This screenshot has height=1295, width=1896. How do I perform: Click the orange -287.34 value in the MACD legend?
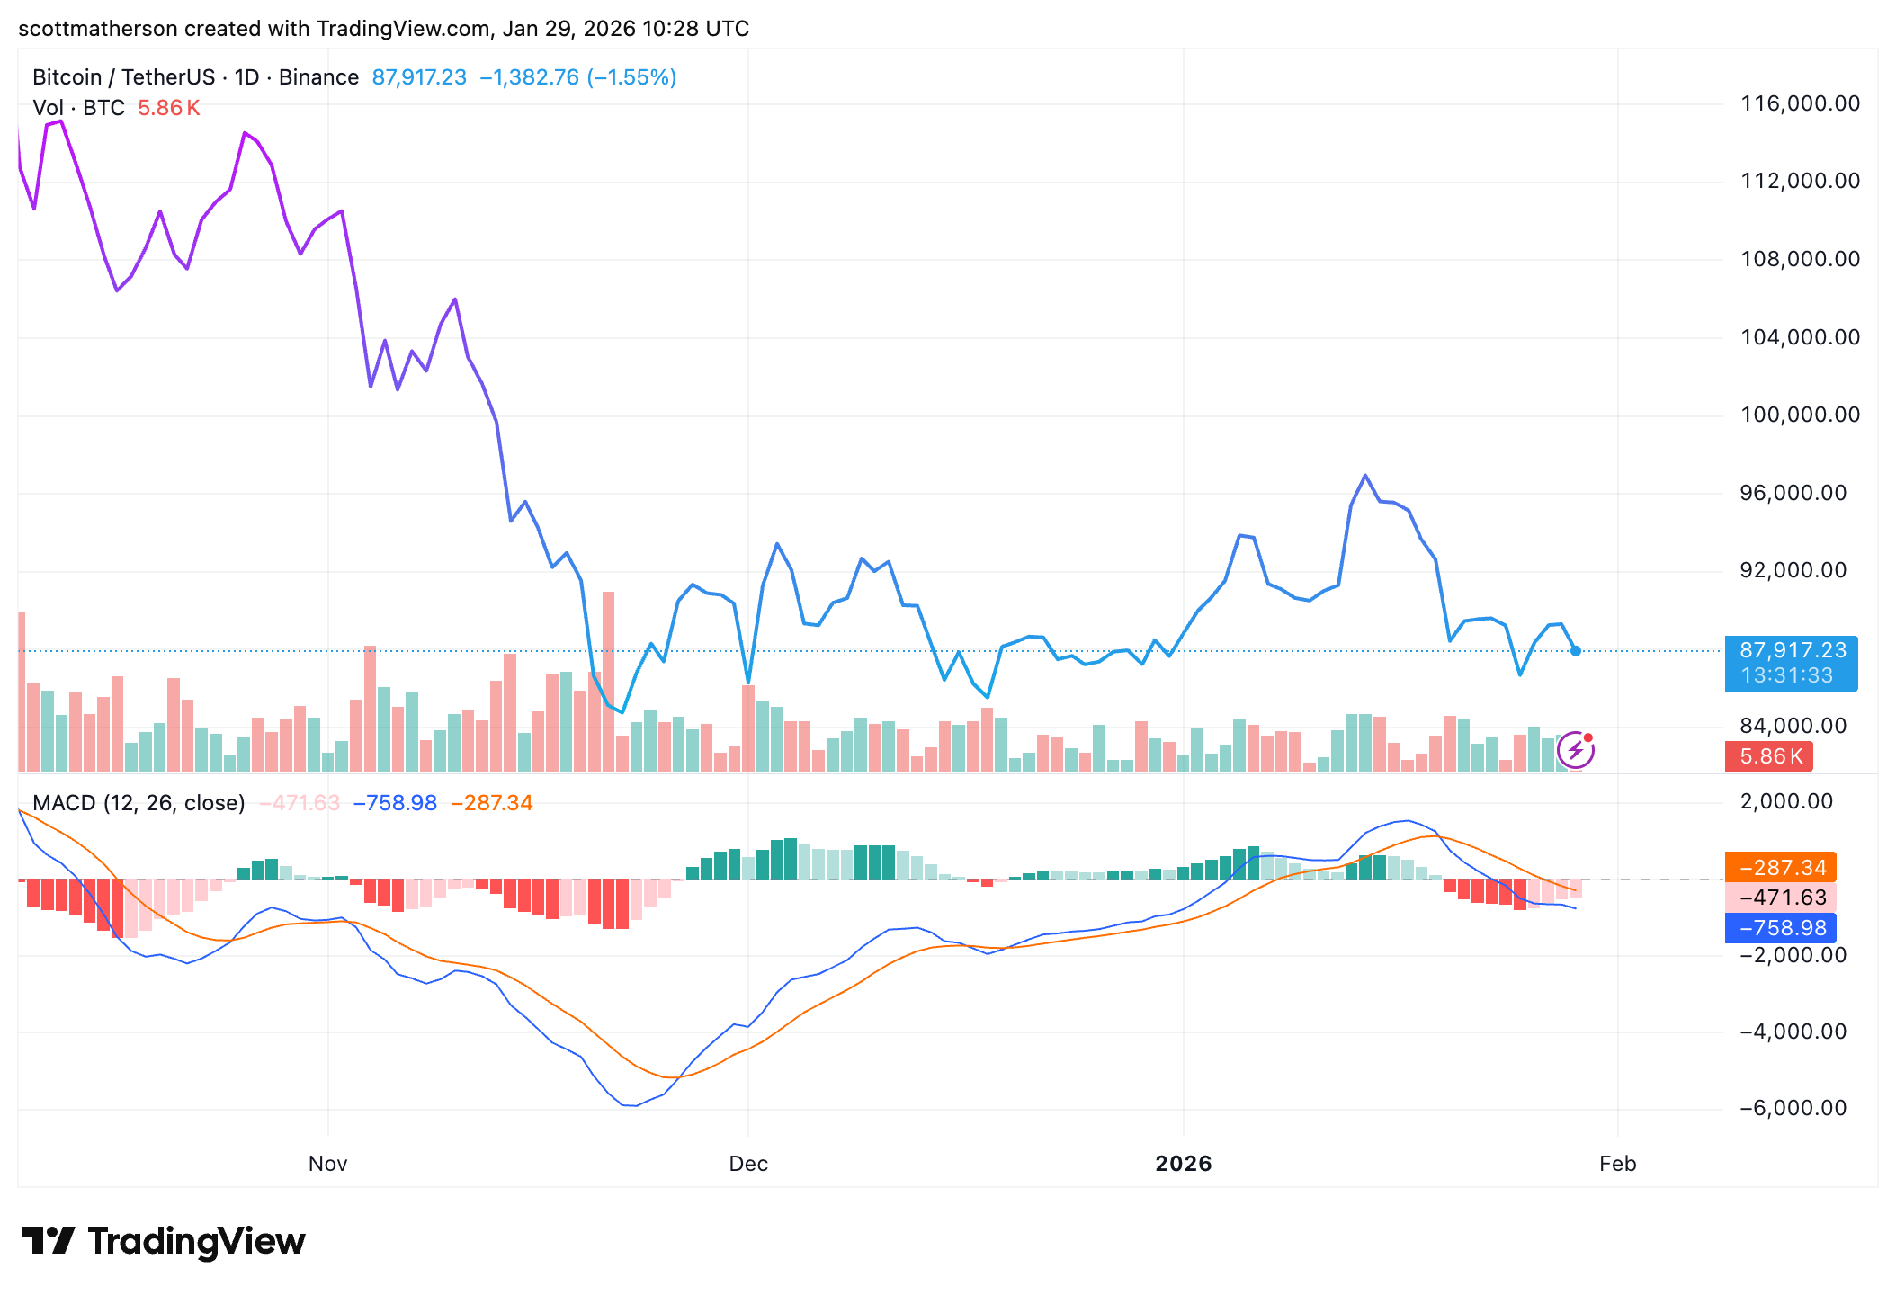pos(491,803)
